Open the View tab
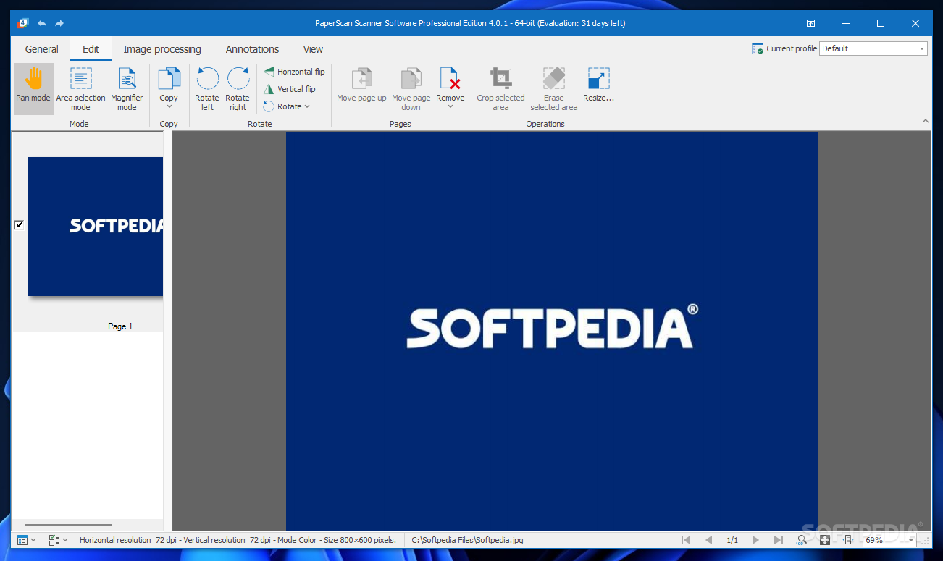The width and height of the screenshot is (943, 561). [x=313, y=49]
